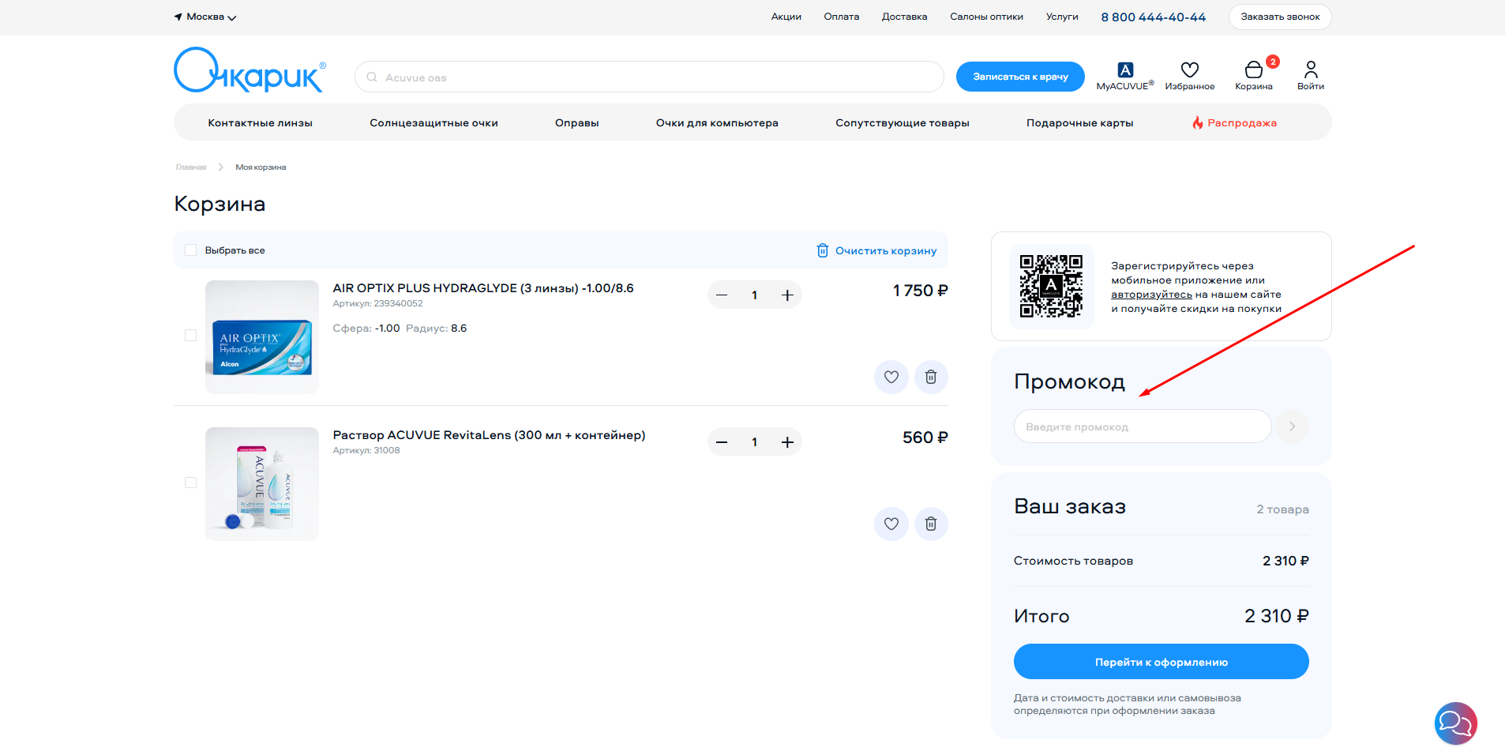Open the chat support bubble
The height and width of the screenshot is (755, 1505).
pyautogui.click(x=1454, y=723)
